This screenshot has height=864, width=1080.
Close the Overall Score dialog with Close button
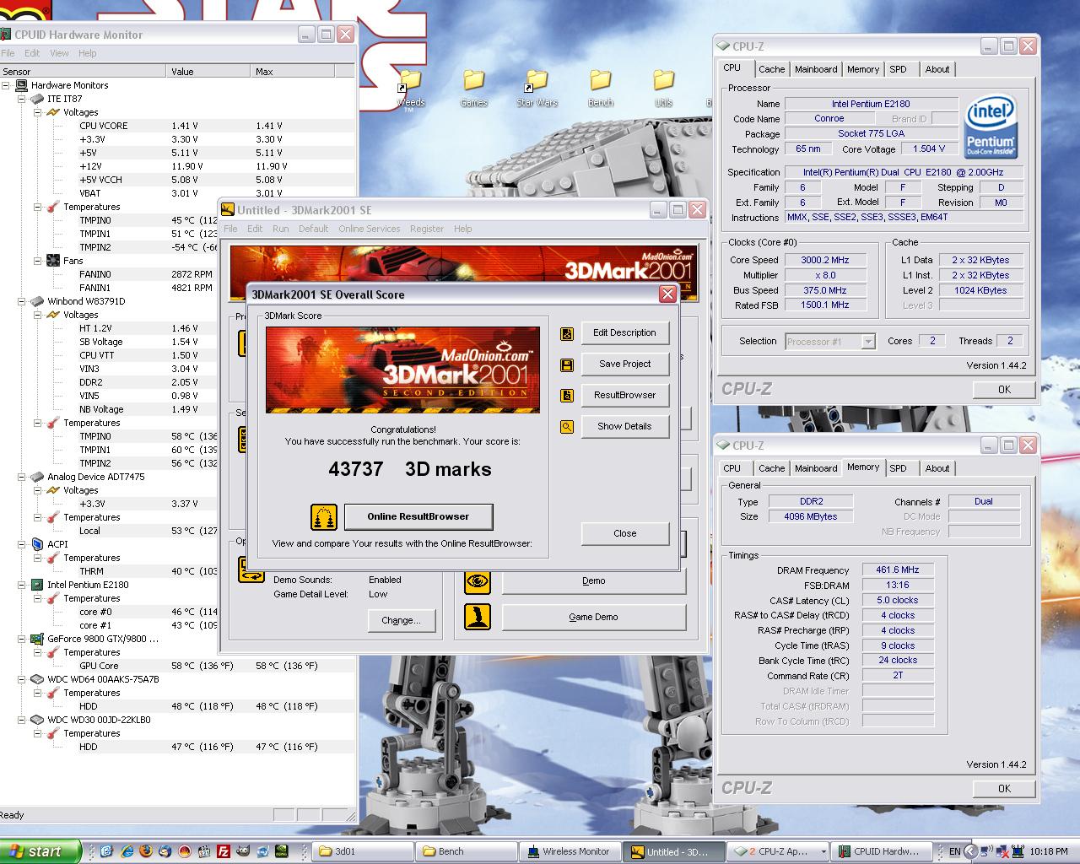624,533
